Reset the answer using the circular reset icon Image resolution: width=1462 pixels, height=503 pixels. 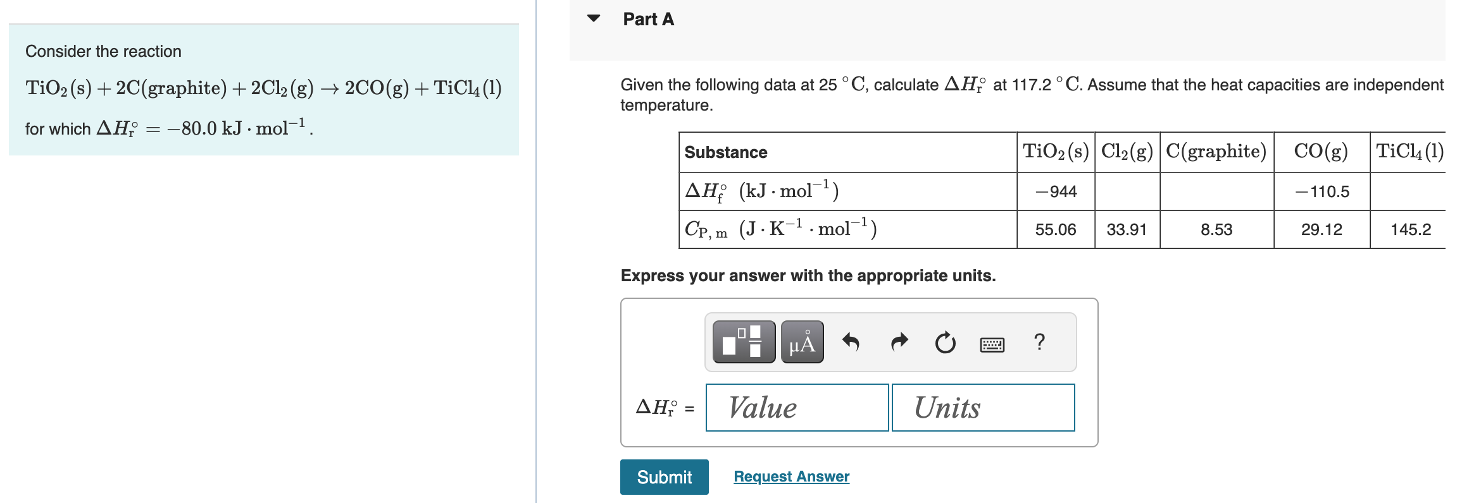click(944, 343)
